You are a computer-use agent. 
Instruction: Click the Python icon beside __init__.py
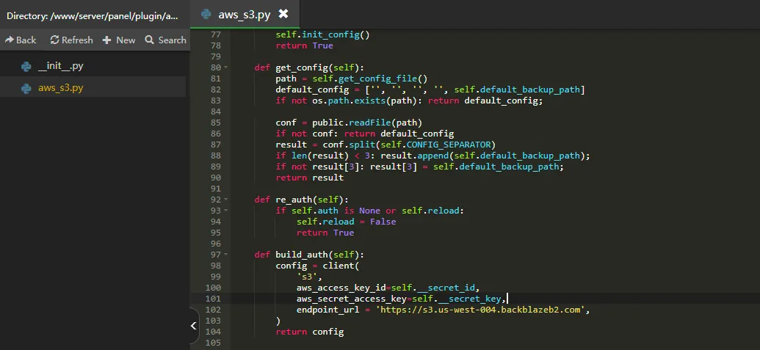click(x=26, y=66)
